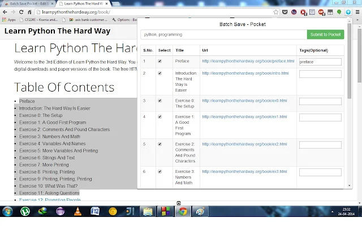
Task: Bookmark this page with the star icon
Action: click(x=275, y=12)
